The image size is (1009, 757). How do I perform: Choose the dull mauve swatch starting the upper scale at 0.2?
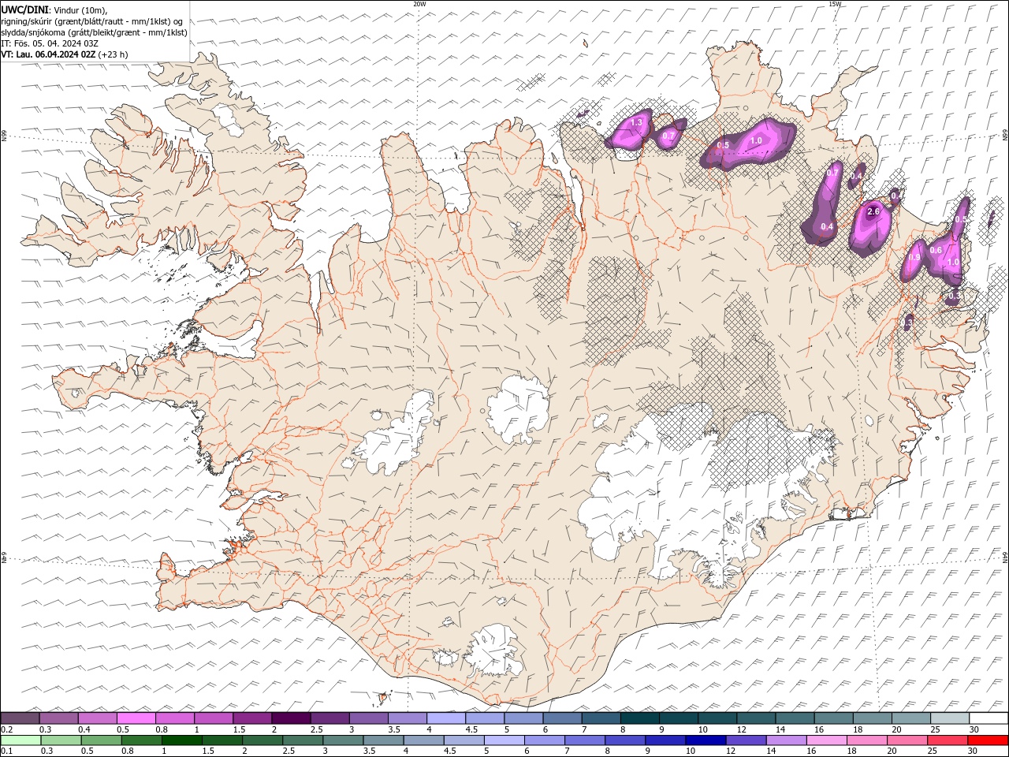(x=20, y=718)
